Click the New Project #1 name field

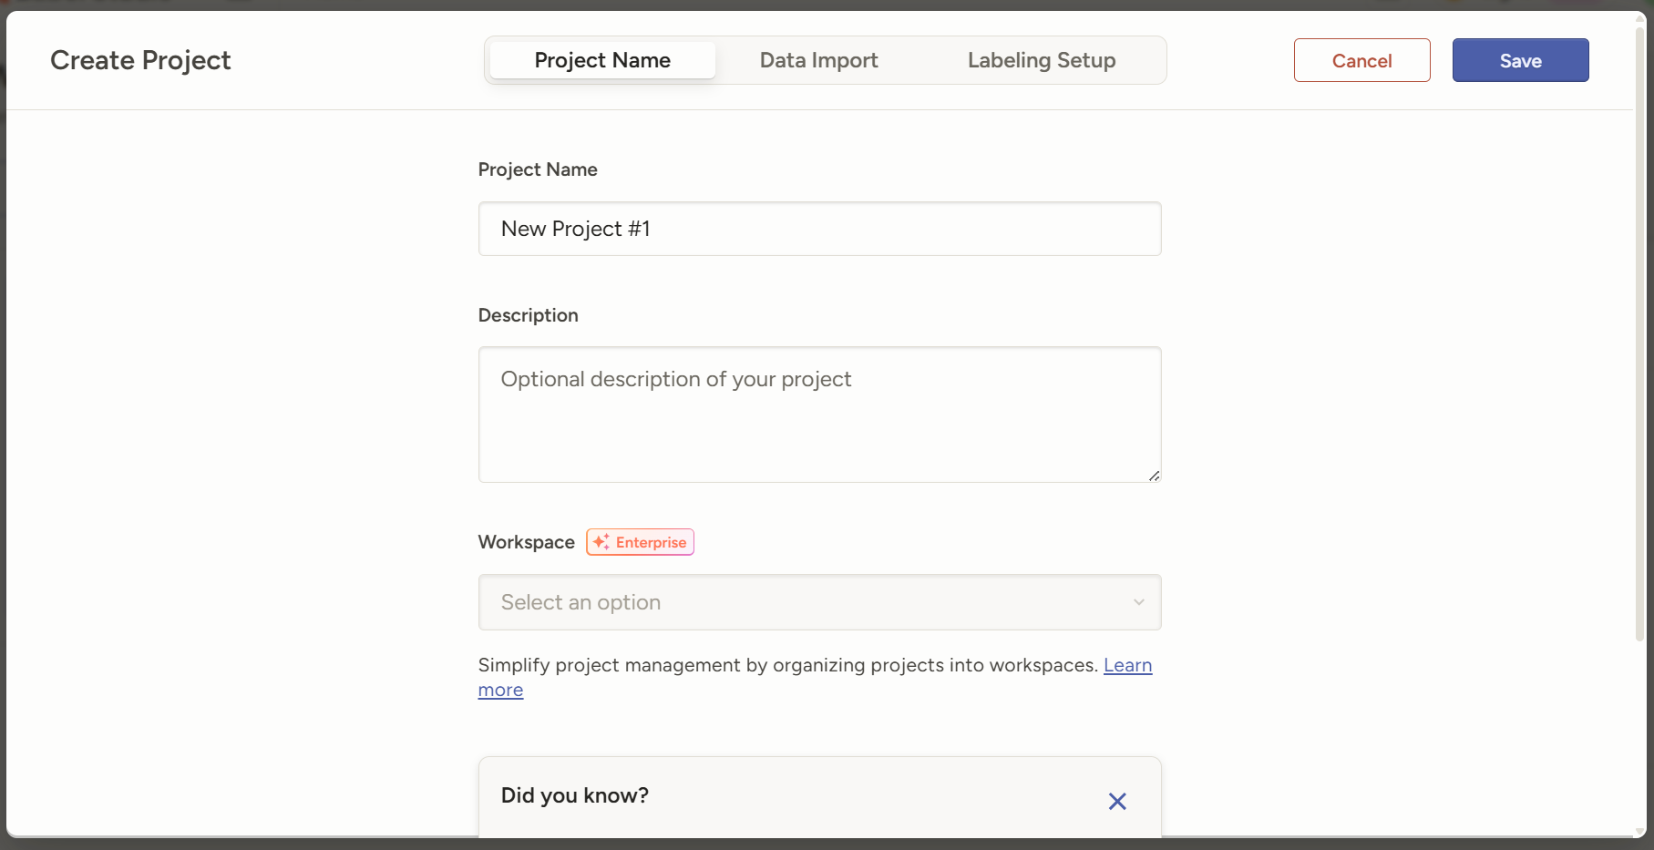pos(818,229)
